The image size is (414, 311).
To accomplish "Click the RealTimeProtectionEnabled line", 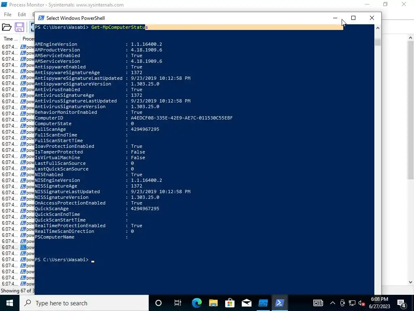I will (x=89, y=226).
